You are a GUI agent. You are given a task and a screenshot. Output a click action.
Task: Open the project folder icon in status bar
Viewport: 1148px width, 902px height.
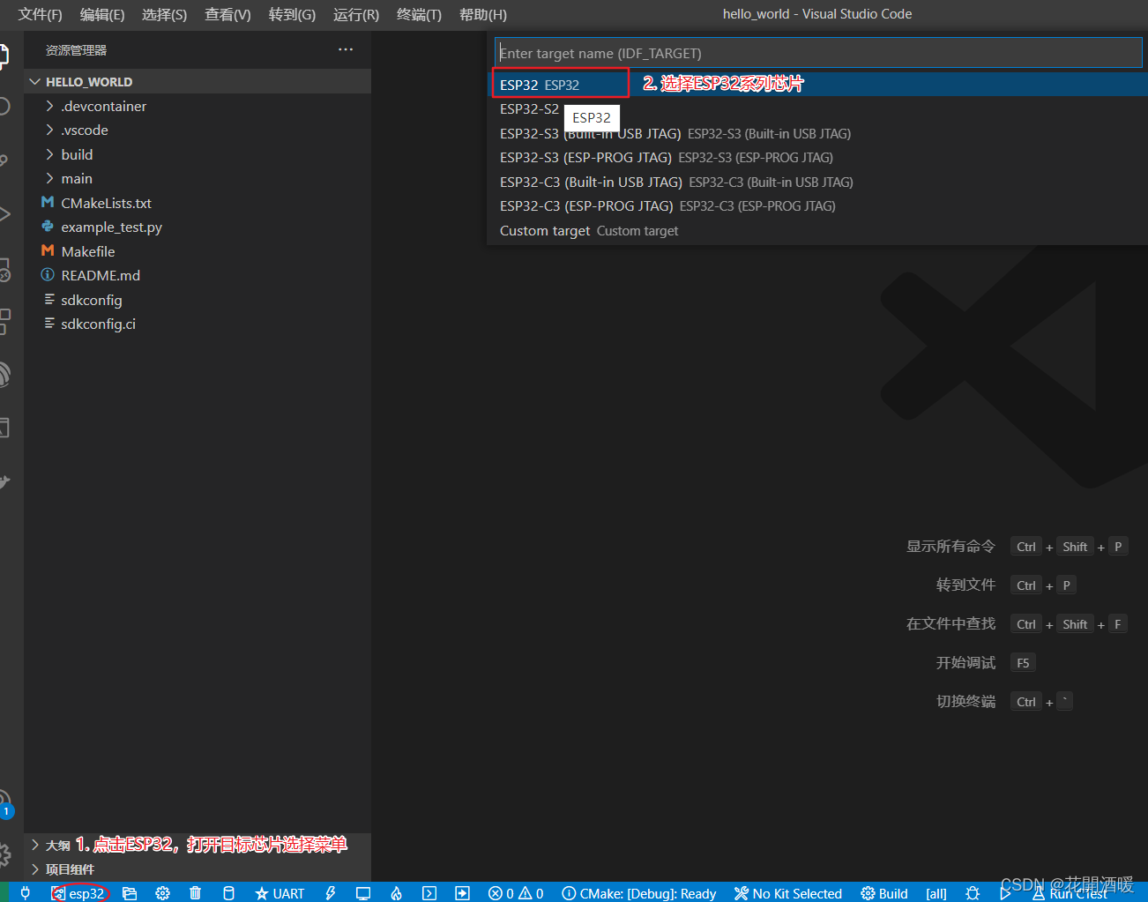pyautogui.click(x=130, y=893)
